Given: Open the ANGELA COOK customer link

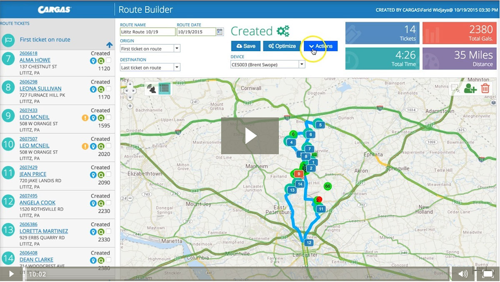Looking at the screenshot, I should [x=37, y=203].
